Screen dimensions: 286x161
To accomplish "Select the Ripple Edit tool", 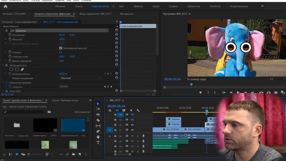I will coord(98,114).
